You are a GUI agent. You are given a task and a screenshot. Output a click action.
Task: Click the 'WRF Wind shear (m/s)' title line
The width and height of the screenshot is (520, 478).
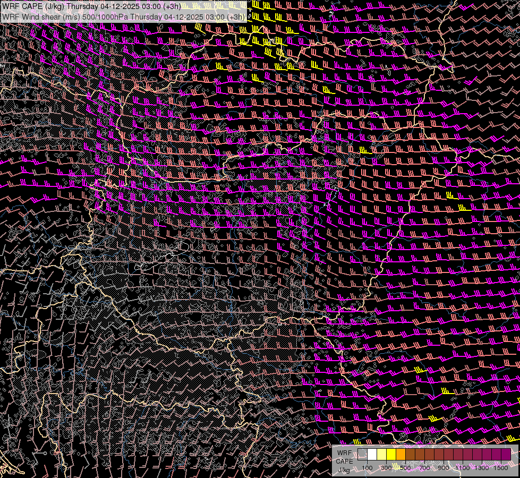123,17
